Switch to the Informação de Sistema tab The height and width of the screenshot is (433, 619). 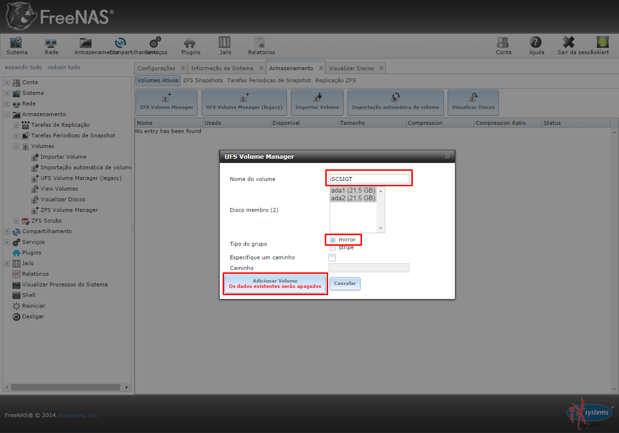pos(222,68)
